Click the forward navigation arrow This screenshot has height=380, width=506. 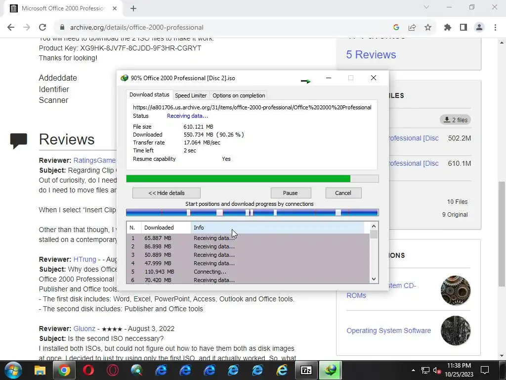(27, 28)
